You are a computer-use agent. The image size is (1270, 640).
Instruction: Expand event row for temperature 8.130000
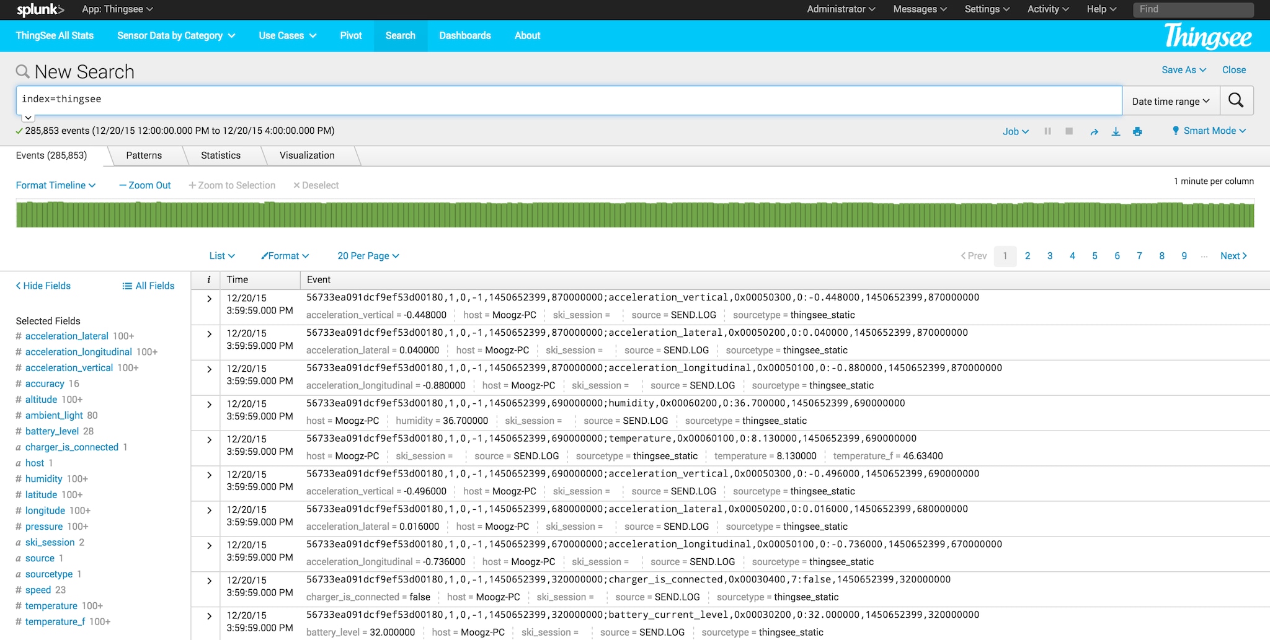coord(209,440)
